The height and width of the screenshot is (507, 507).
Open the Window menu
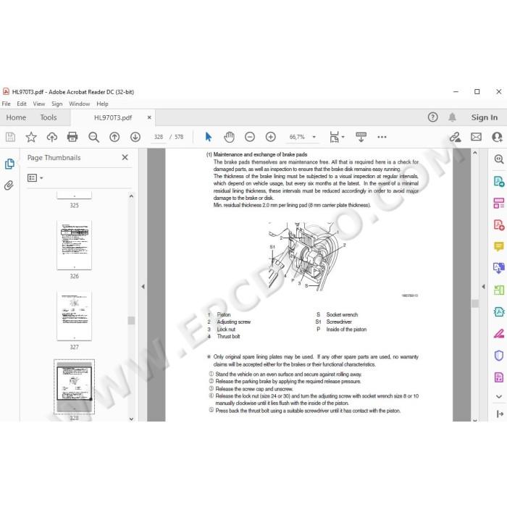tap(79, 104)
